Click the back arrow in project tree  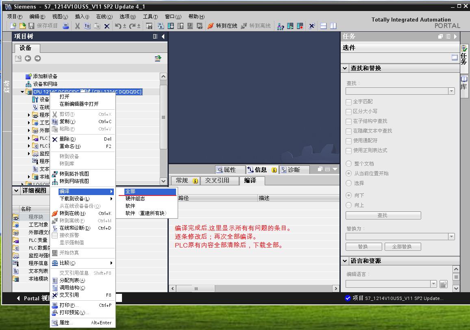pyautogui.click(x=28, y=59)
